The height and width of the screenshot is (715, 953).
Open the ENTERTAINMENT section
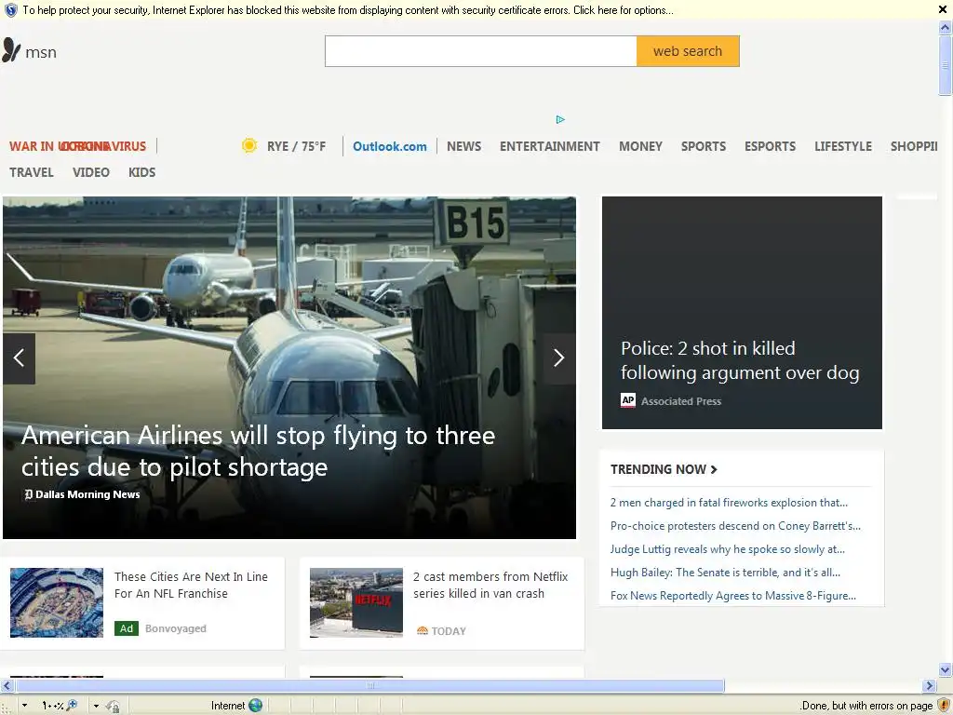point(549,146)
